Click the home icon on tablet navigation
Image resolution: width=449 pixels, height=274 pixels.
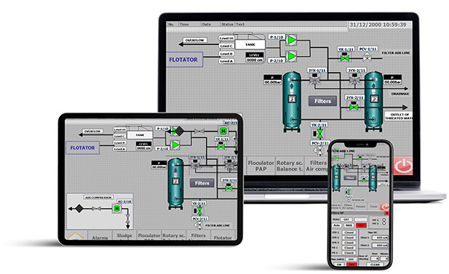[x=76, y=235]
